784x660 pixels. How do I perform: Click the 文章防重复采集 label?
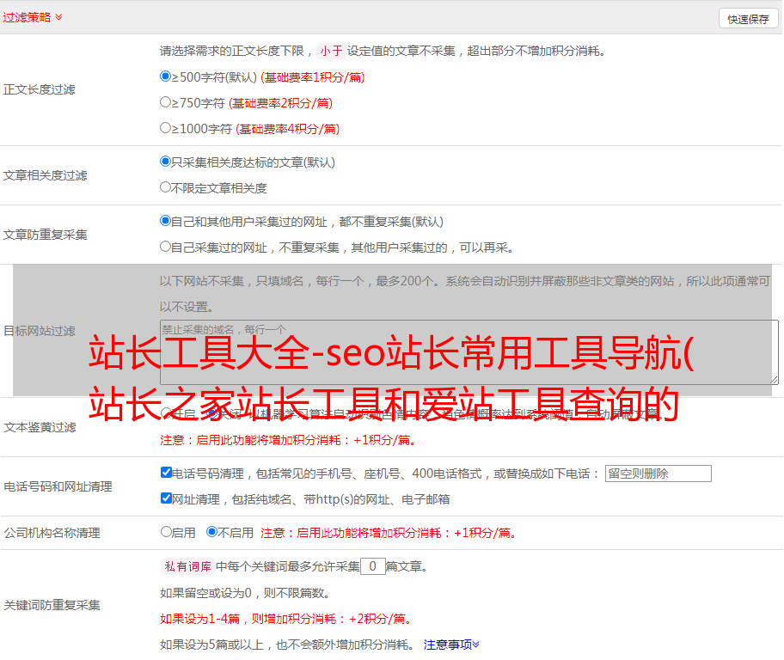(45, 235)
